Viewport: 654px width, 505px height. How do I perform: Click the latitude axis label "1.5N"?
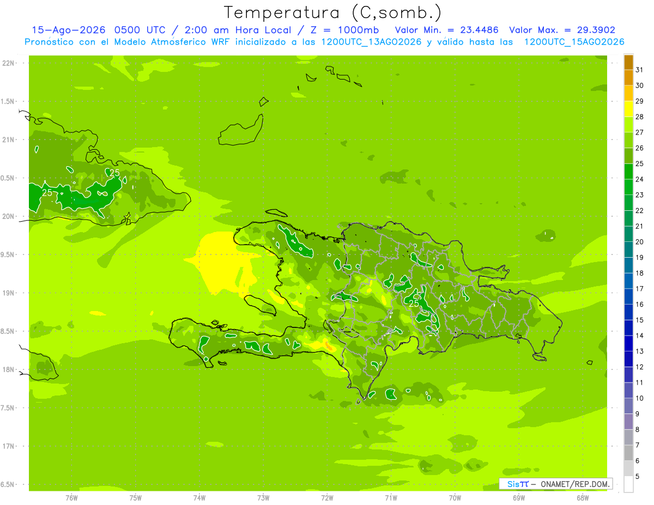pos(8,101)
